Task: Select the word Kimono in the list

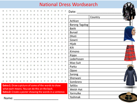Action: (x=75, y=51)
